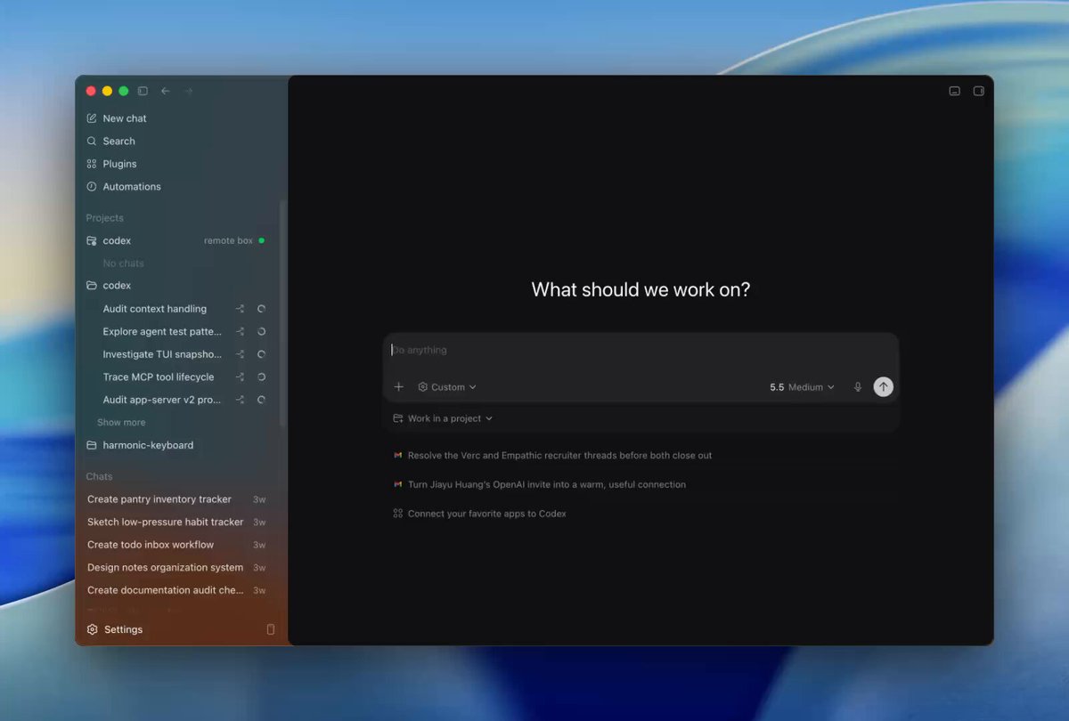Screen dimensions: 1069x721
Task: Click the remote box label
Action: [x=228, y=240]
